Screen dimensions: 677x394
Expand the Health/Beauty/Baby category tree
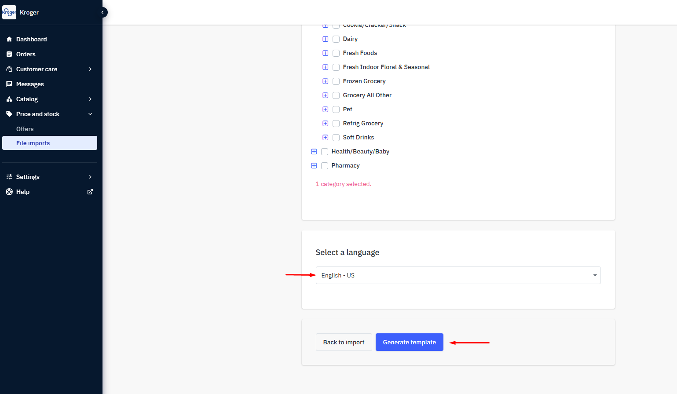(314, 151)
